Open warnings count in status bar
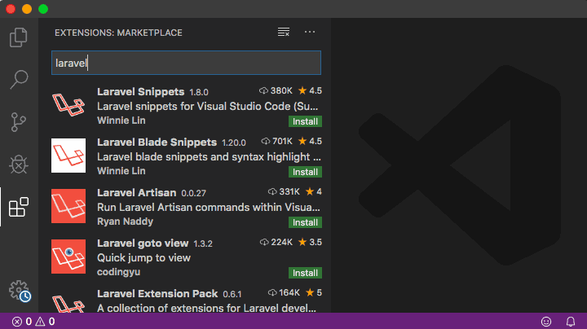 [x=46, y=322]
